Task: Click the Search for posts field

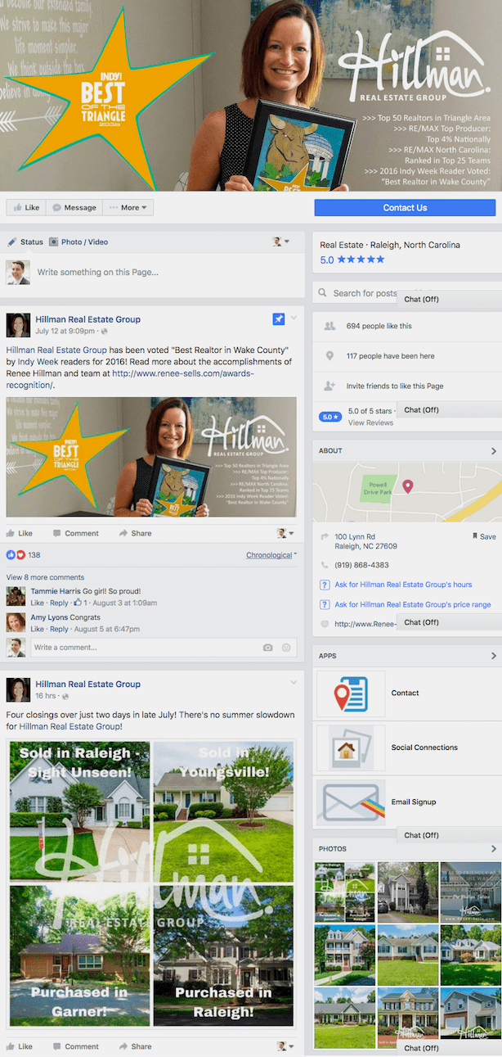Action: [x=364, y=293]
